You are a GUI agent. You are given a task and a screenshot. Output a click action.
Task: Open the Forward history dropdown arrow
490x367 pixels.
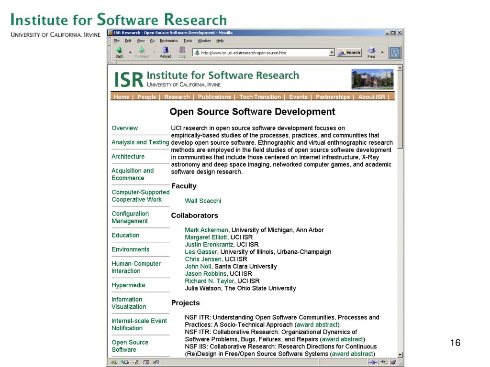tap(155, 53)
